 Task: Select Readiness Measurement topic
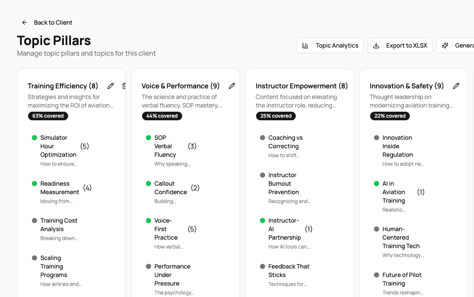tap(60, 188)
